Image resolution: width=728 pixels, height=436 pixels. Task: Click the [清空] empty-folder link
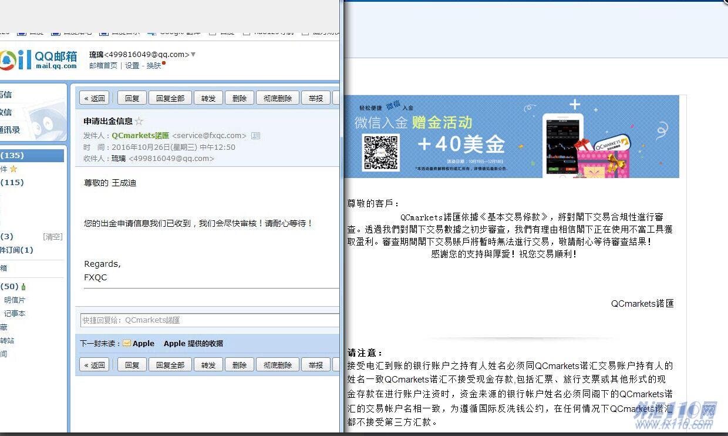[52, 236]
